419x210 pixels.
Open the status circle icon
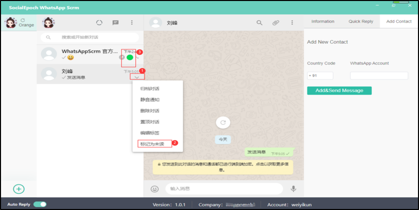pyautogui.click(x=99, y=23)
